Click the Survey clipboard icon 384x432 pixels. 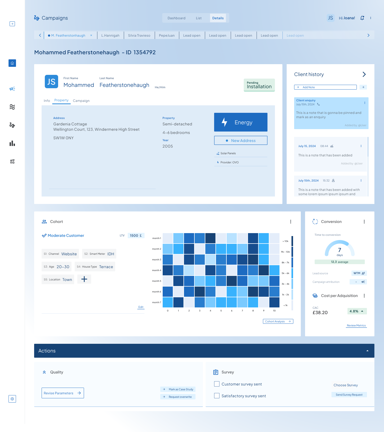coord(216,372)
